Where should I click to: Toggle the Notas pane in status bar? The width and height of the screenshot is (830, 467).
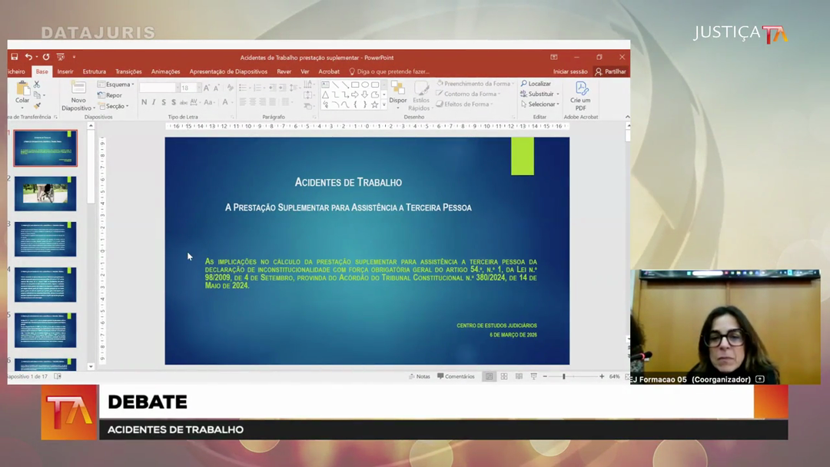coord(420,376)
